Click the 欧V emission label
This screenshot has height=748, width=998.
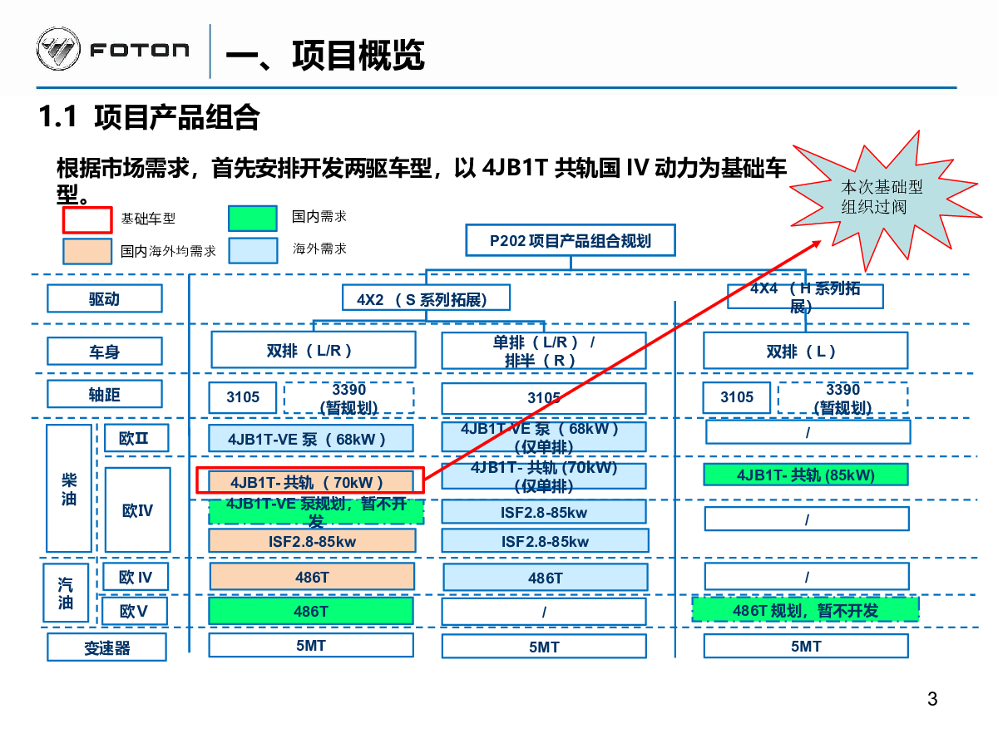133,612
